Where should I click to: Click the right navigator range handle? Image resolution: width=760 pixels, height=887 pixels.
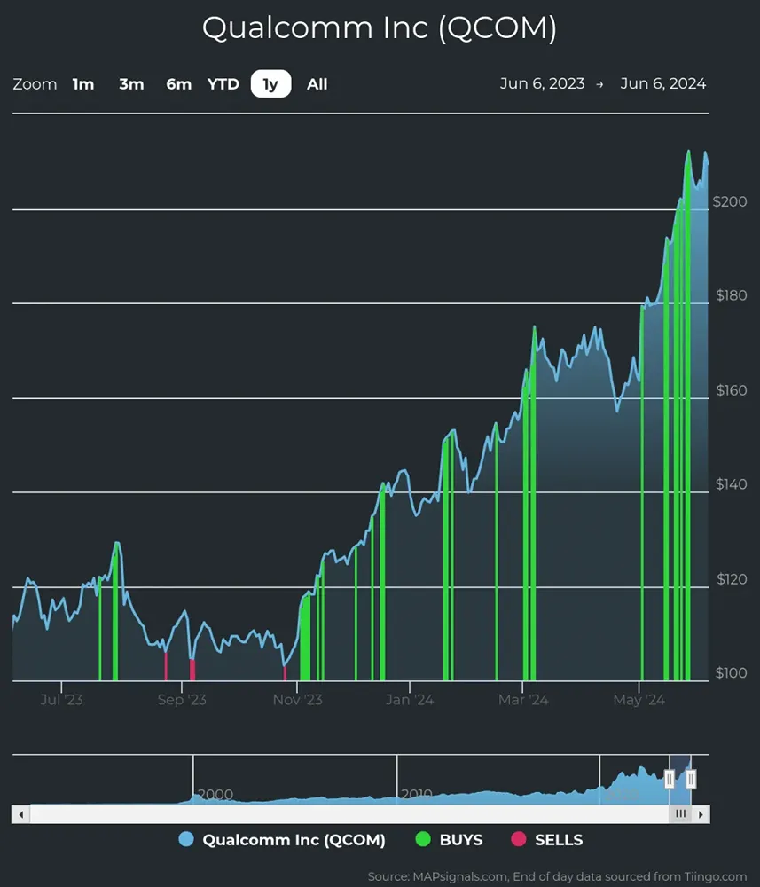pos(691,779)
